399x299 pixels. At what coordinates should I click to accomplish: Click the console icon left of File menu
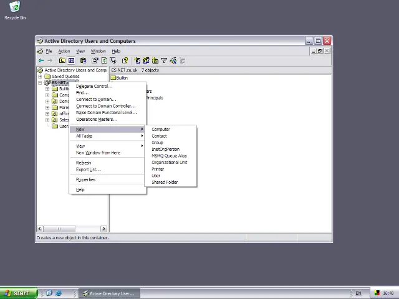[x=40, y=51]
